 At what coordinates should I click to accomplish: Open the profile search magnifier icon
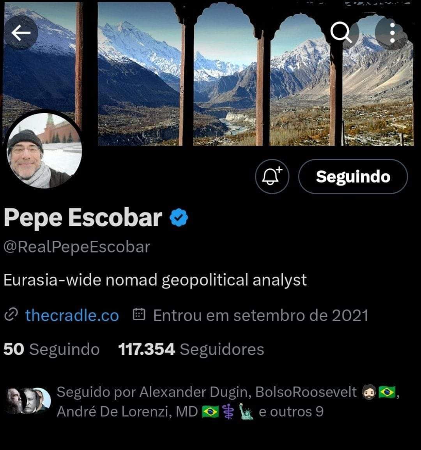pyautogui.click(x=341, y=32)
